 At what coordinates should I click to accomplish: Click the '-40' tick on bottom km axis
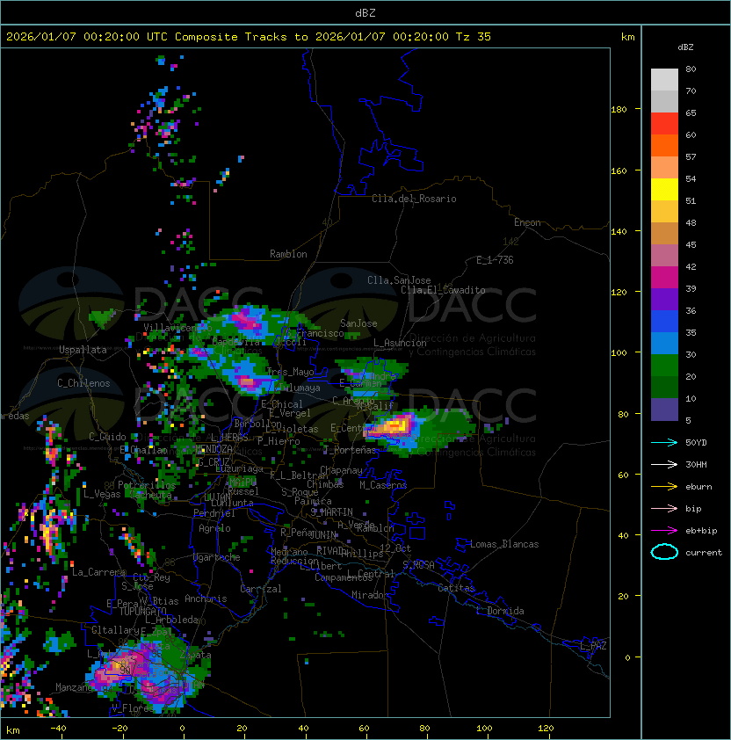(x=58, y=729)
